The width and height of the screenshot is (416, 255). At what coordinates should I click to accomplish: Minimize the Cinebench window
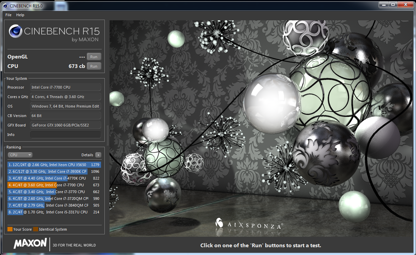[383, 4]
